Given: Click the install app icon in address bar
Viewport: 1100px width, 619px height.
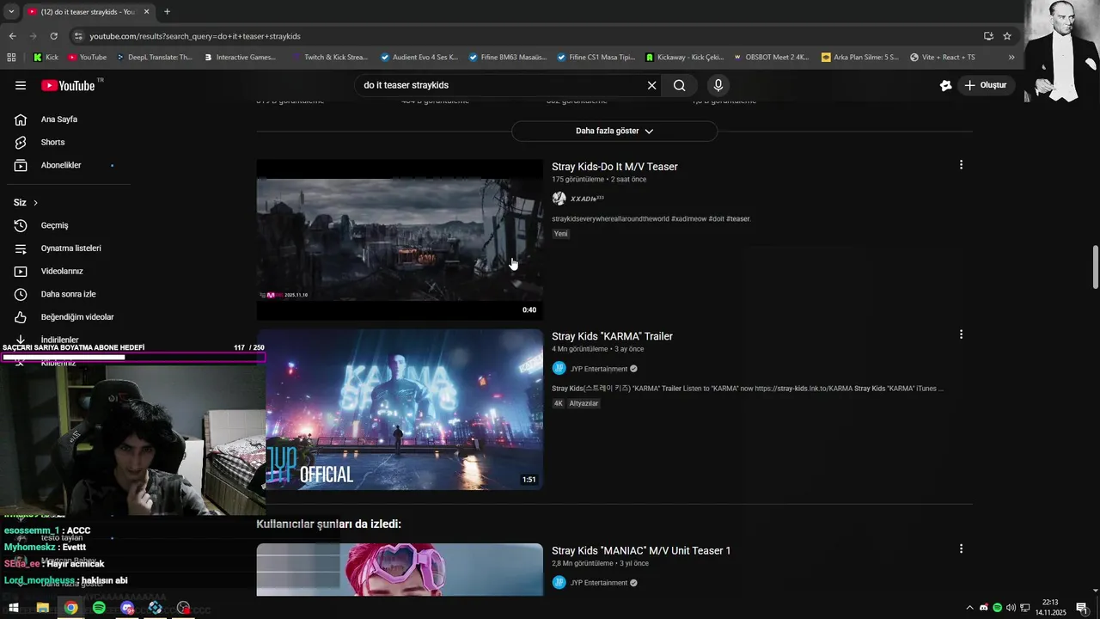Looking at the screenshot, I should pyautogui.click(x=988, y=36).
